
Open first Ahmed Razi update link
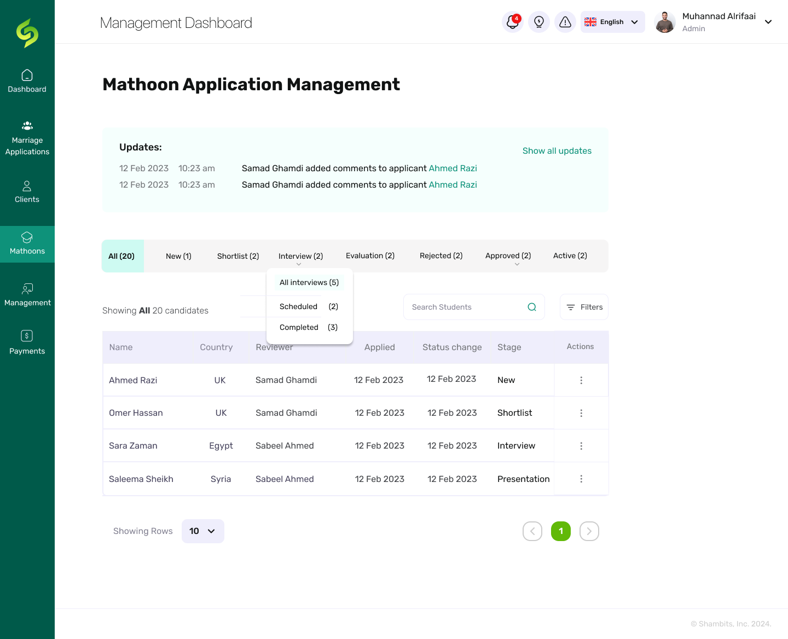click(x=453, y=169)
